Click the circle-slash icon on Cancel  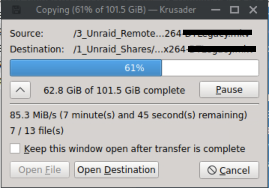pos(212,170)
